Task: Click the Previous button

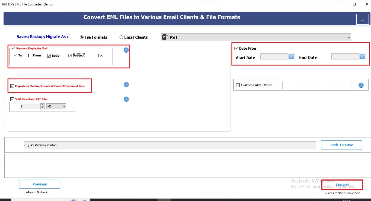Action: (x=40, y=184)
